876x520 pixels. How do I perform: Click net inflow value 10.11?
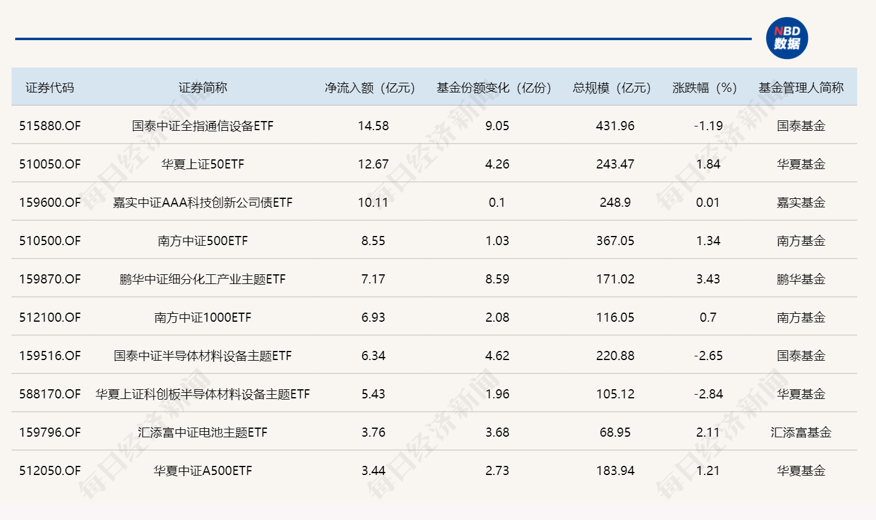point(373,203)
